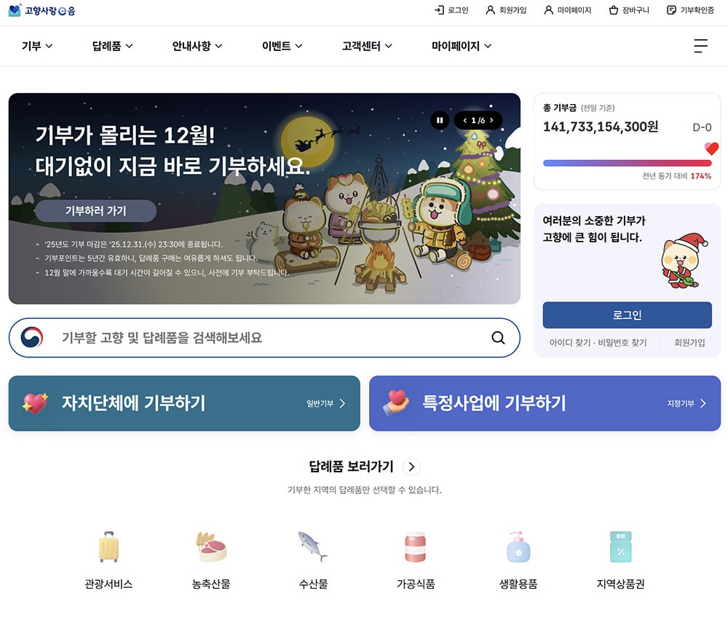The height and width of the screenshot is (631, 728).
Task: Open the 장바구니 cart in header
Action: coord(629,10)
